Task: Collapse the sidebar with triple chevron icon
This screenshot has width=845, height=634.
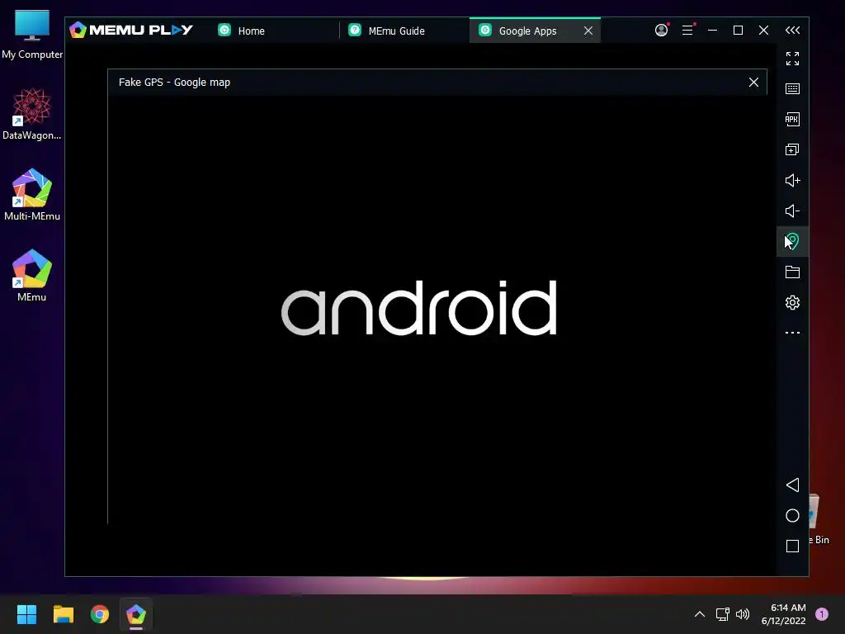Action: tap(792, 31)
